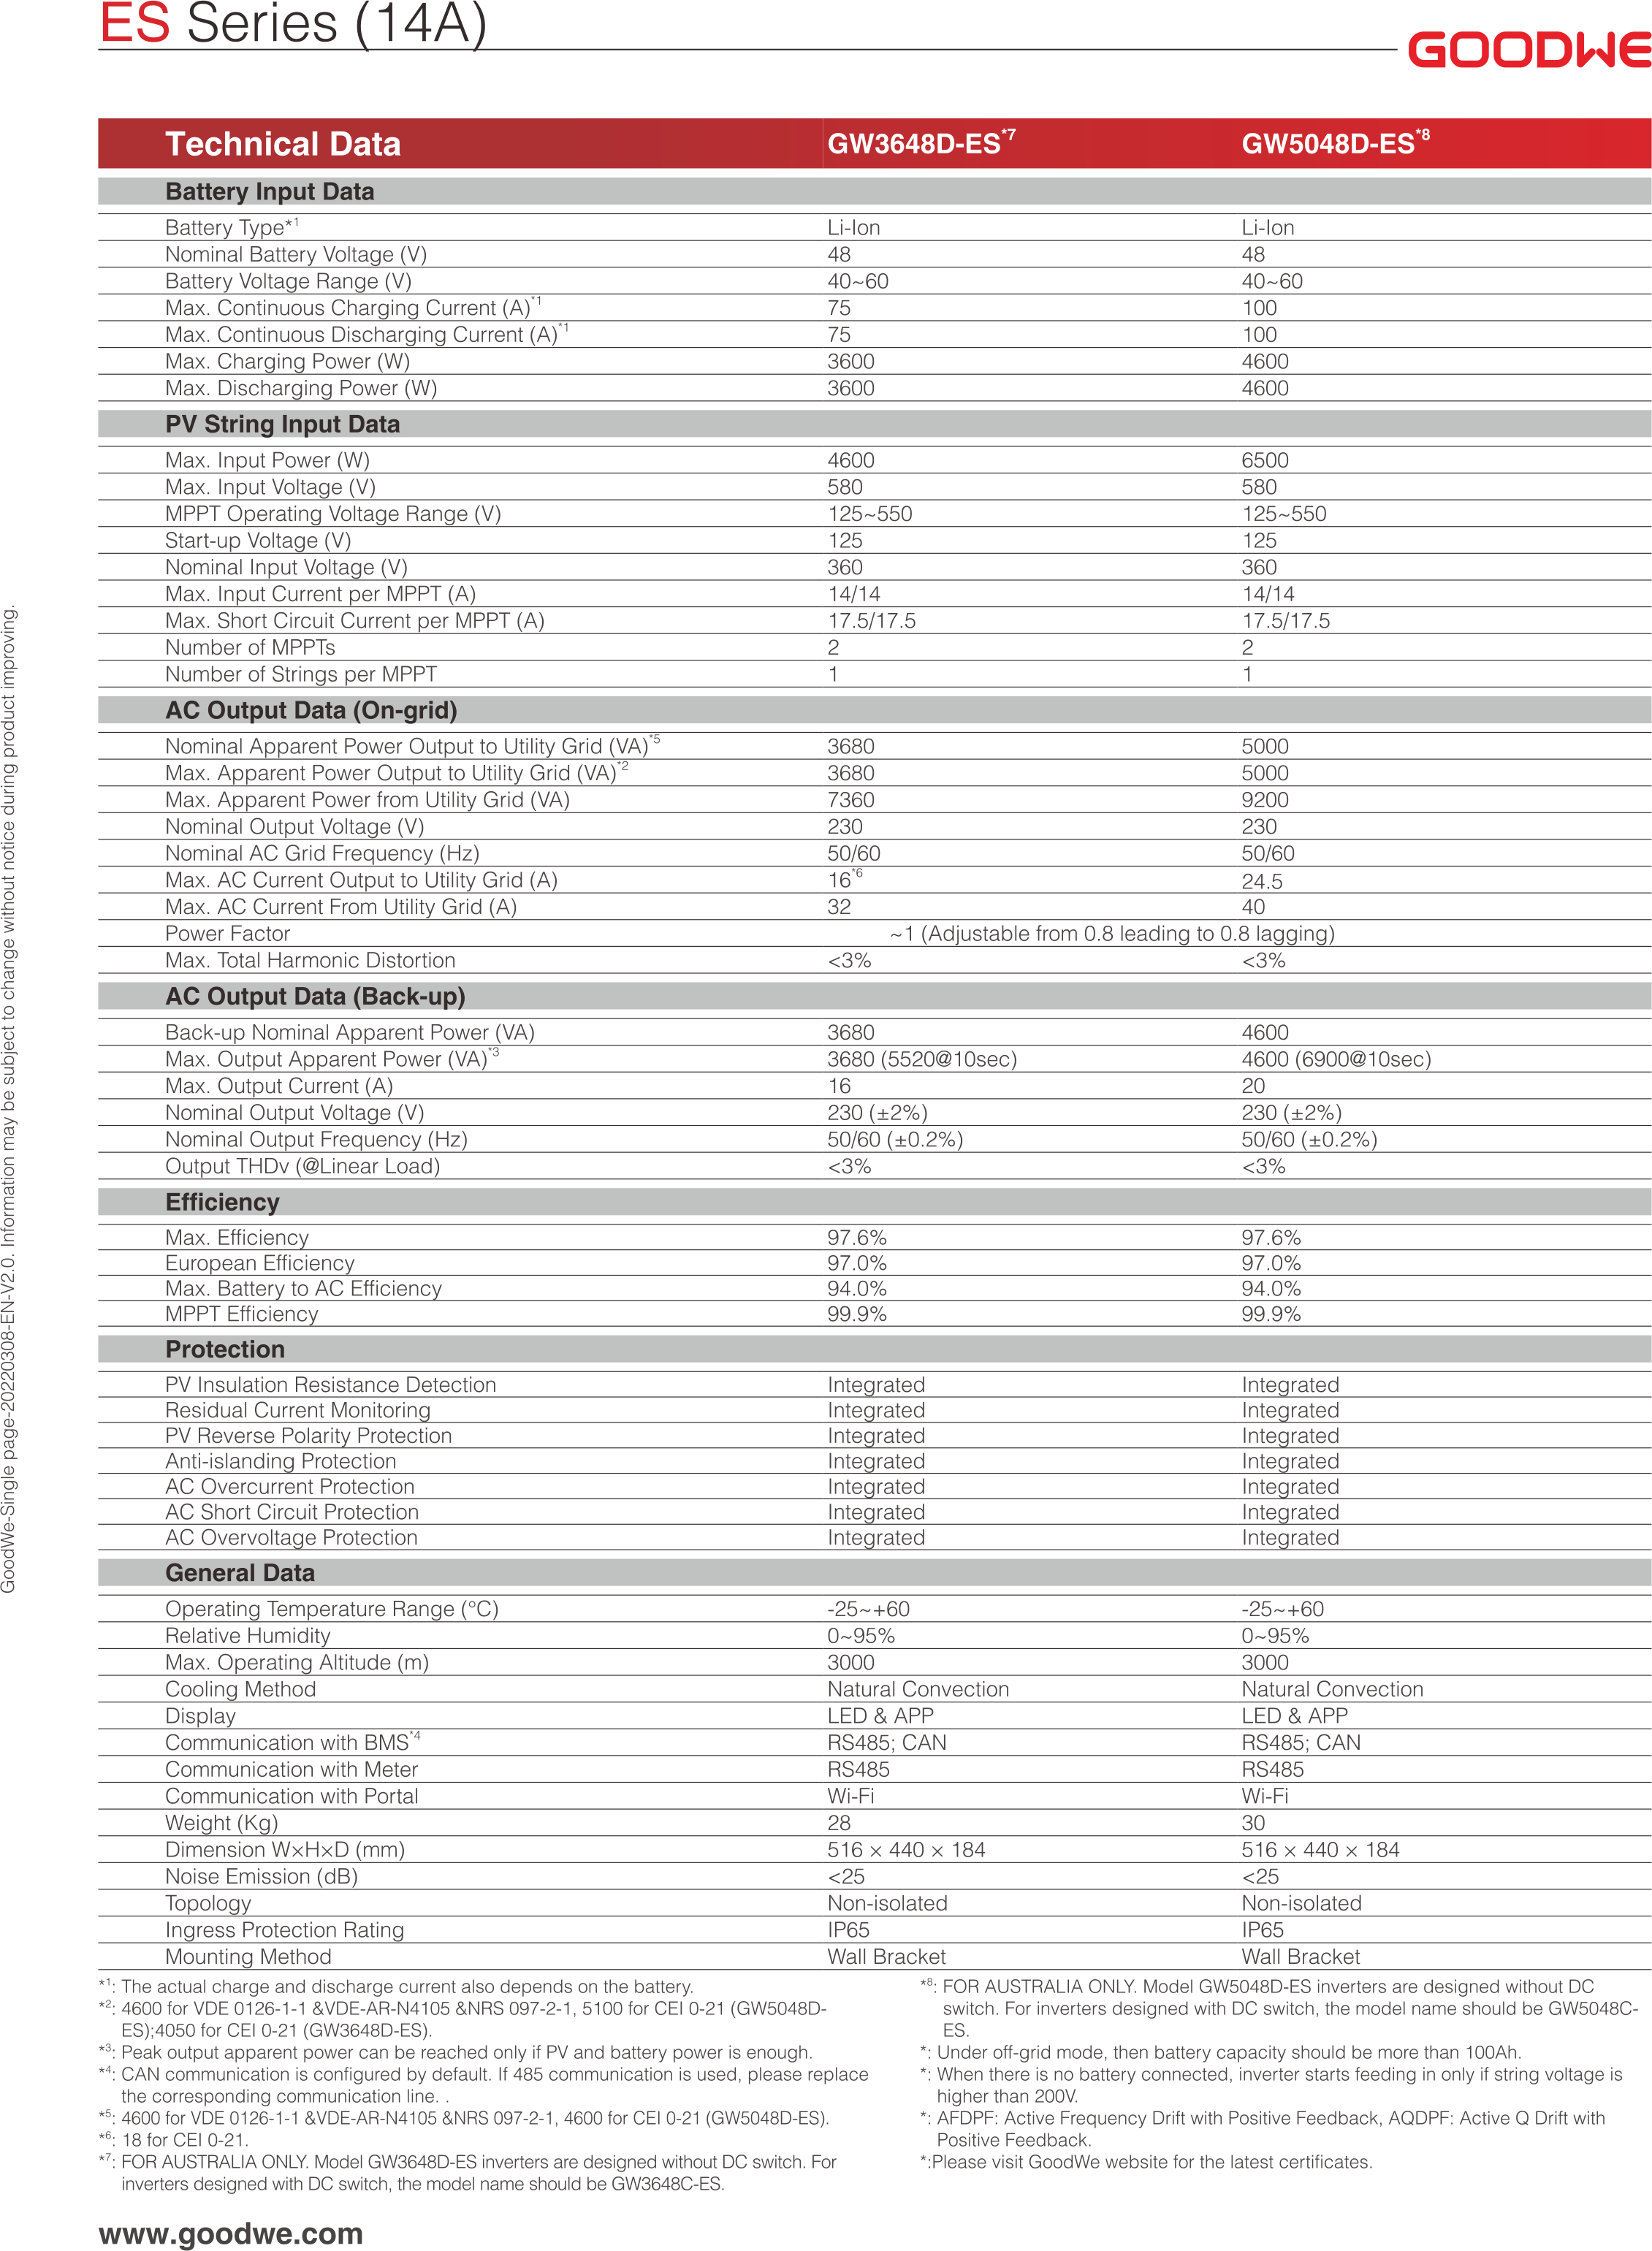Open the www.goodwe.com link at the bottom
Image resolution: width=1652 pixels, height=2251 pixels.
pos(231,2233)
